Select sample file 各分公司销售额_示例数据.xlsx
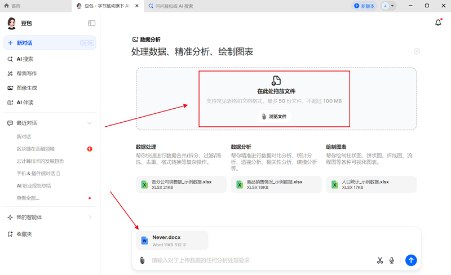Image resolution: width=451 pixels, height=275 pixels. [x=181, y=184]
